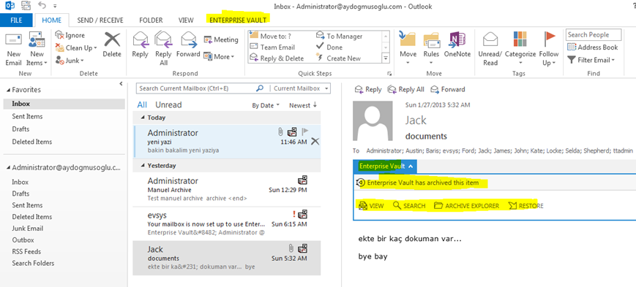Click the Search People input field

click(x=594, y=35)
